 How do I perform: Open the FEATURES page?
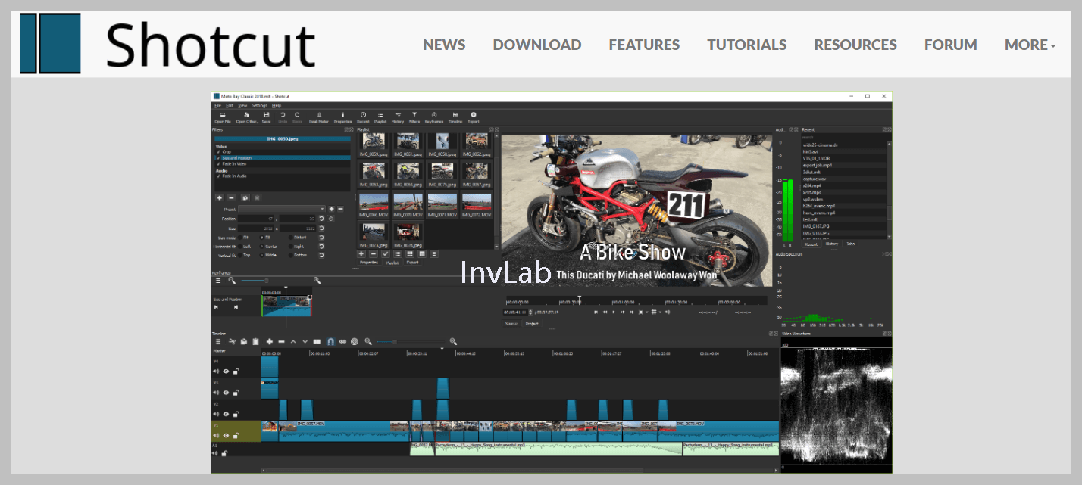coord(644,45)
